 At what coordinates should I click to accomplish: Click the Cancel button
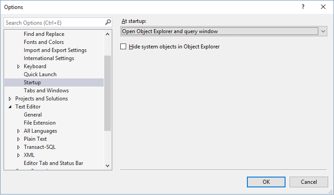click(x=309, y=182)
